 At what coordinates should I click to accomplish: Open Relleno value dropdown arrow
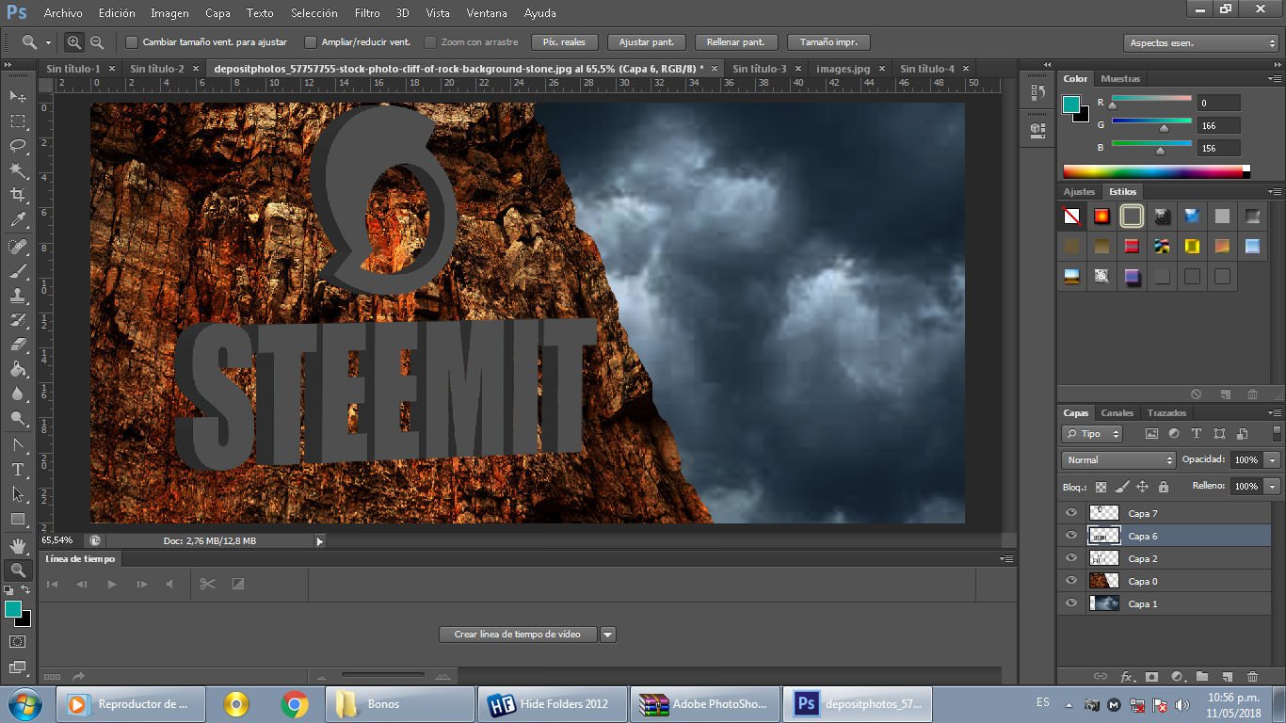[1272, 487]
